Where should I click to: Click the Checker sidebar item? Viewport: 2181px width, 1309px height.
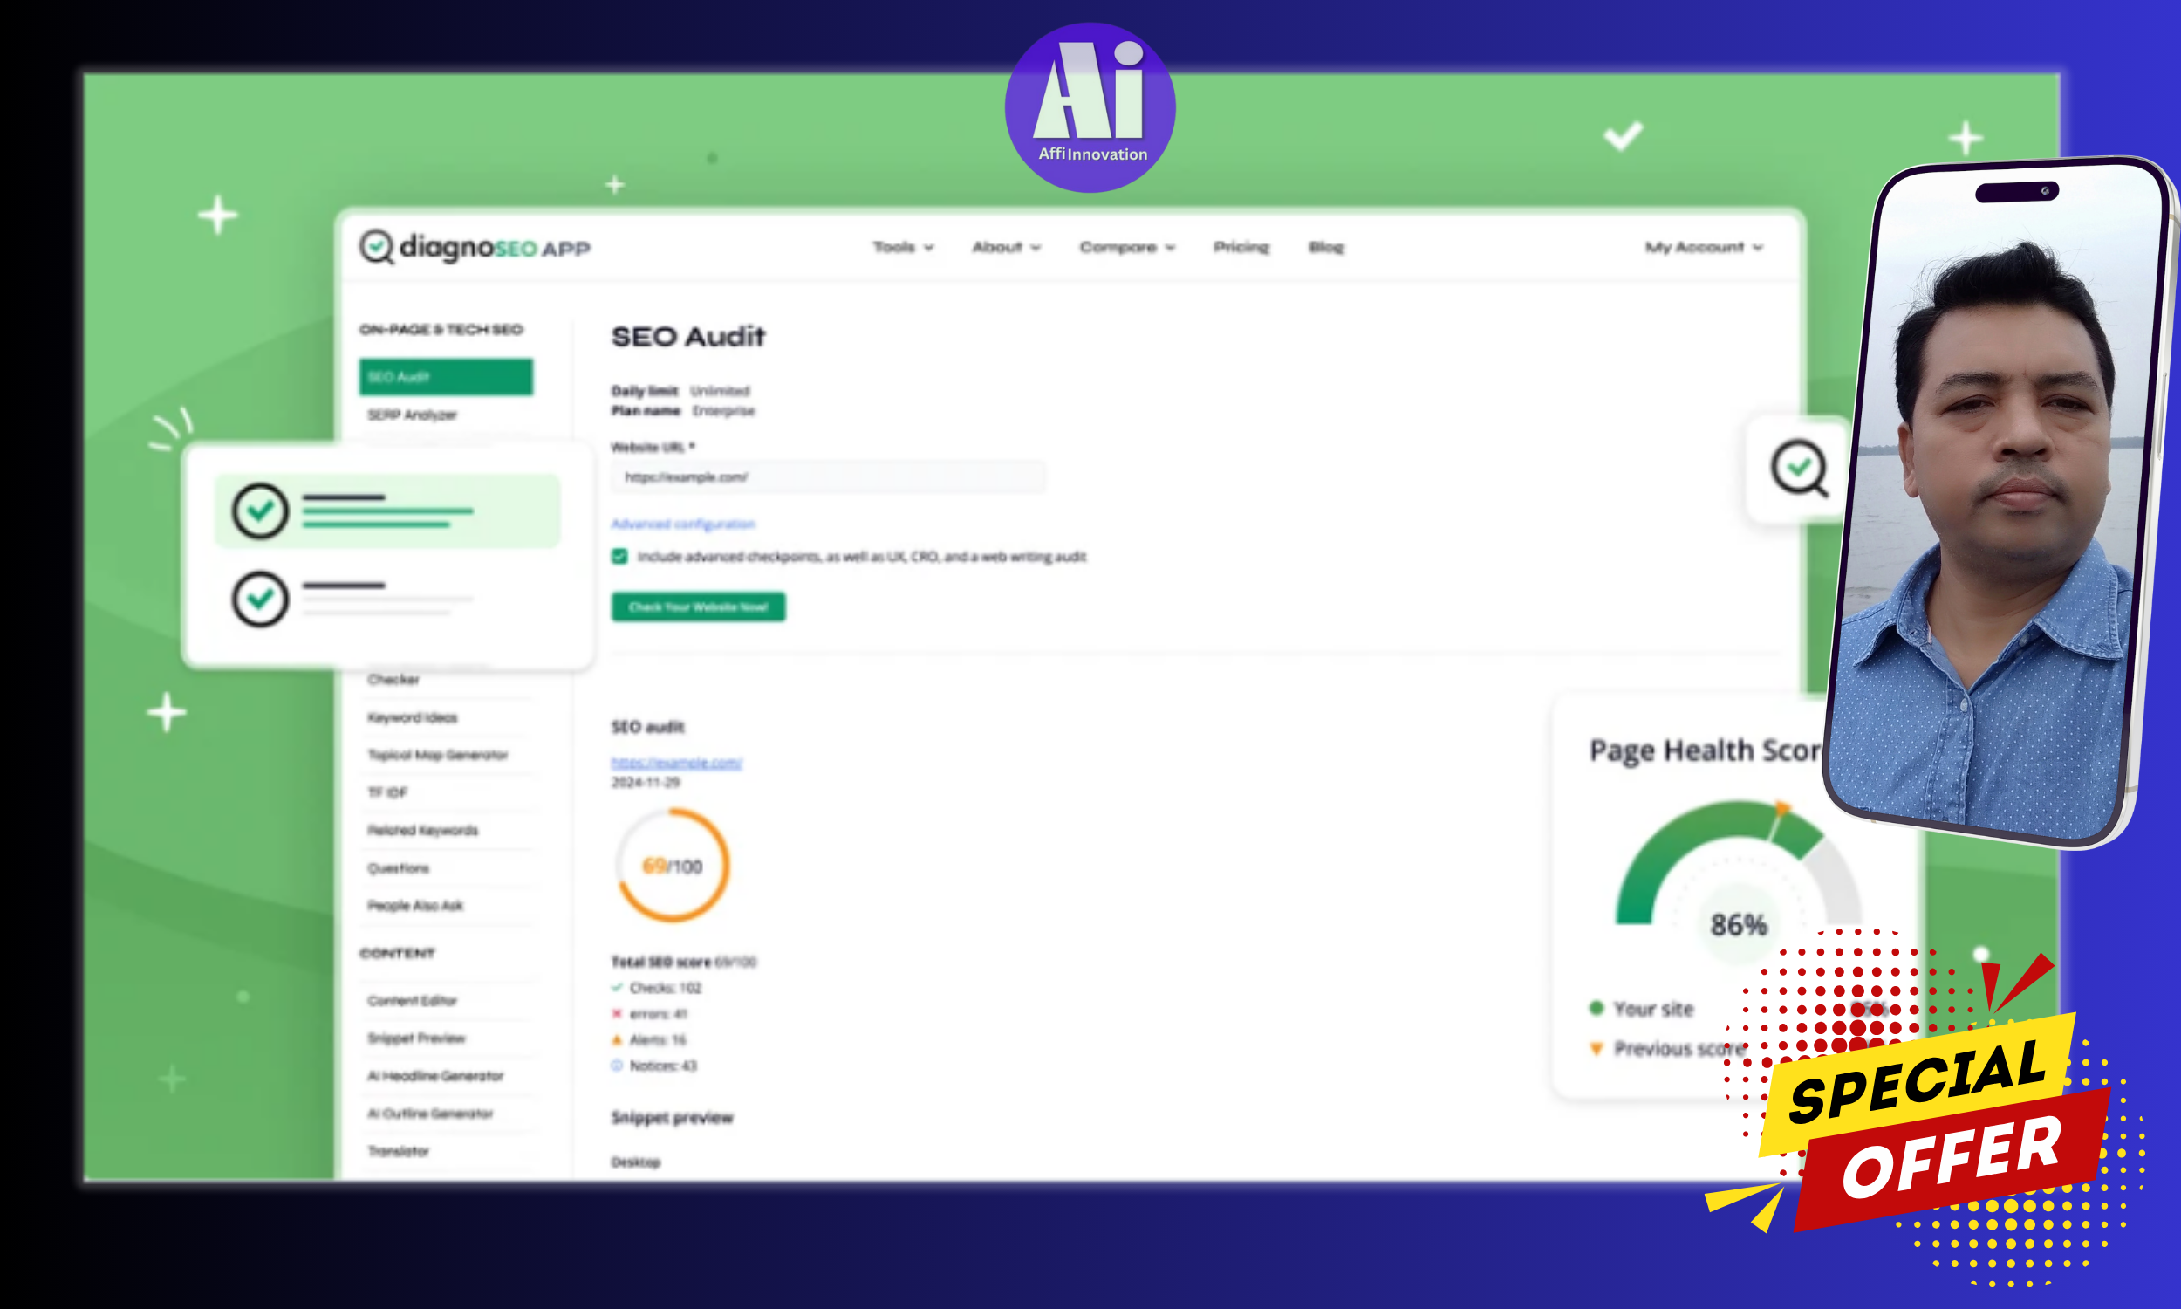(393, 679)
